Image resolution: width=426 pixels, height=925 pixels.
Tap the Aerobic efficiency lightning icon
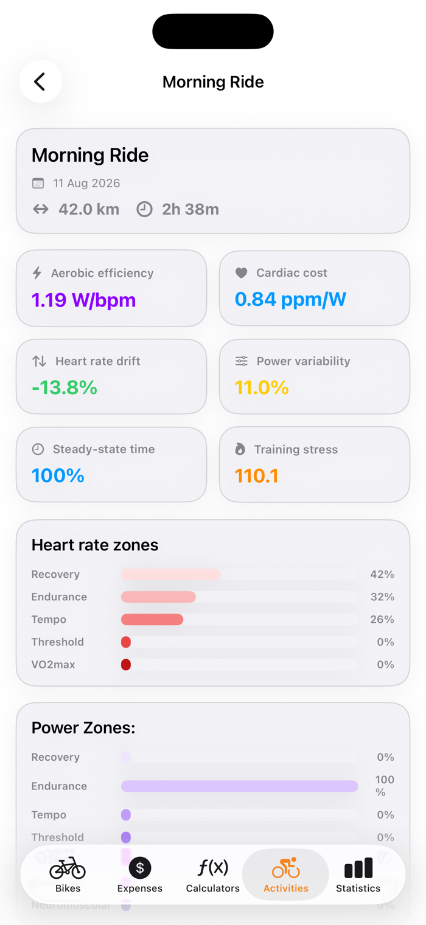coord(37,273)
